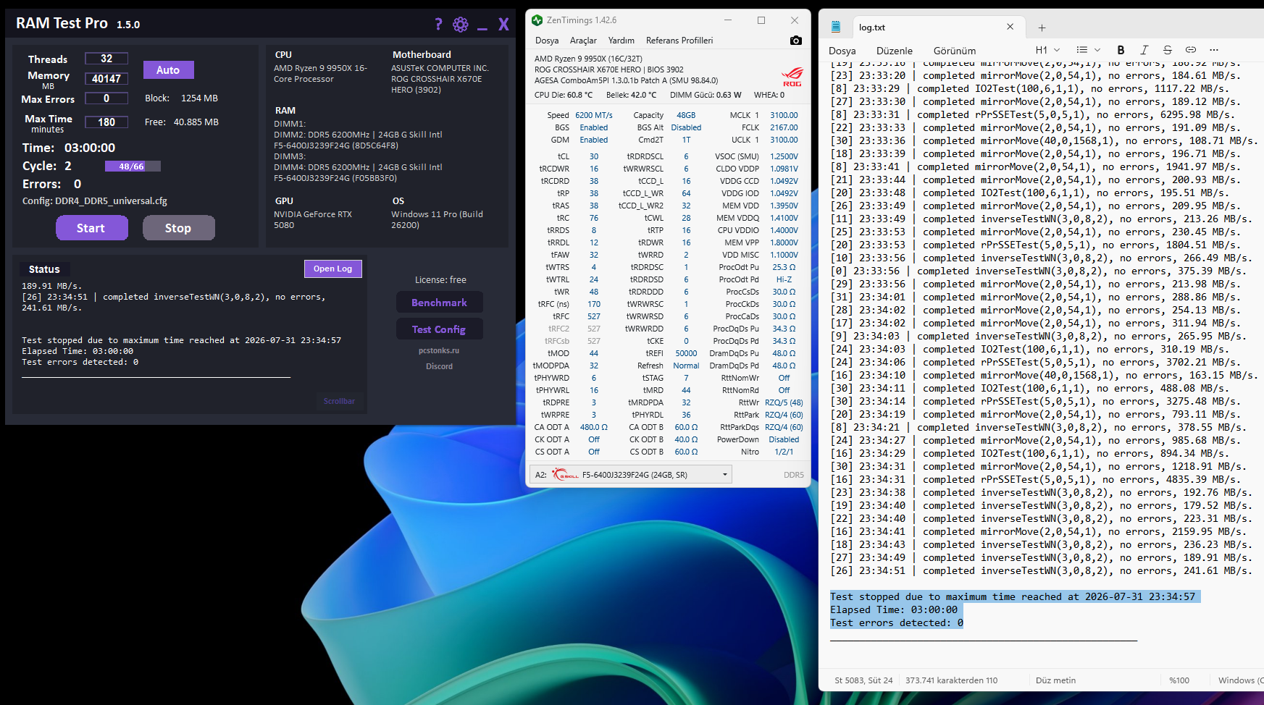Image resolution: width=1264 pixels, height=705 pixels.
Task: Click 'CPU Die: 60.8 °C' in ZenTimings
Action: tap(564, 95)
